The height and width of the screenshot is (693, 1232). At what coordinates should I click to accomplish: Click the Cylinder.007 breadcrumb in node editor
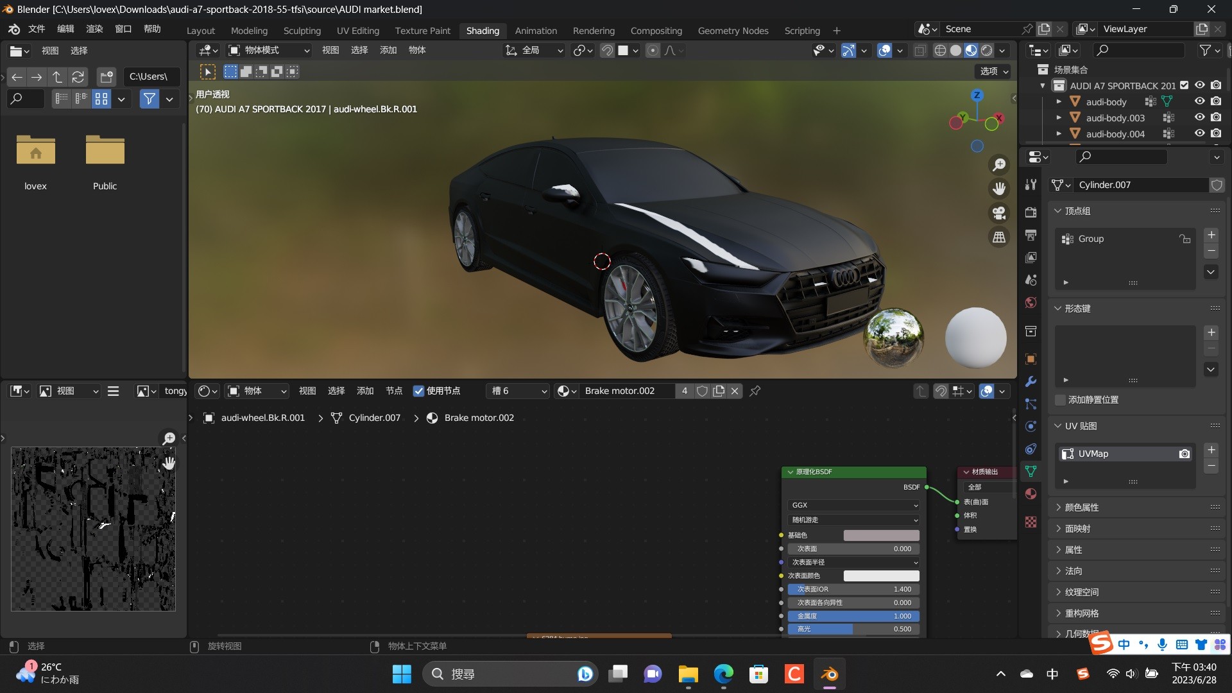(x=374, y=418)
